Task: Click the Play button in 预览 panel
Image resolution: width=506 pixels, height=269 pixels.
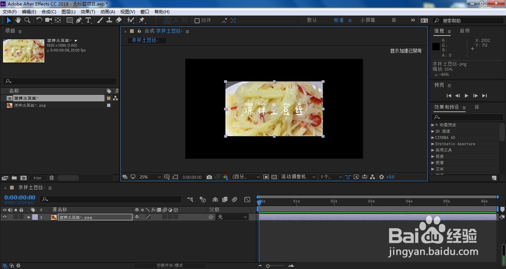Action: 467,96
